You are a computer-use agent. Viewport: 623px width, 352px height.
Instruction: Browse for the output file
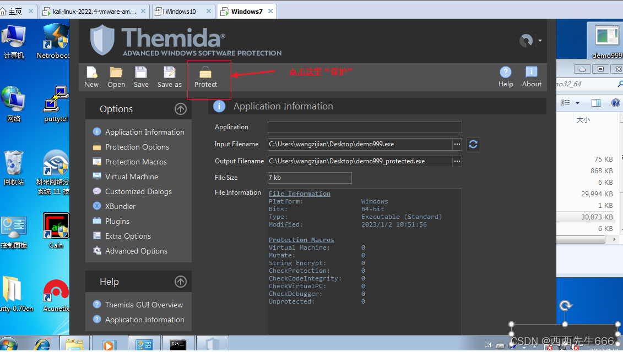pos(457,161)
